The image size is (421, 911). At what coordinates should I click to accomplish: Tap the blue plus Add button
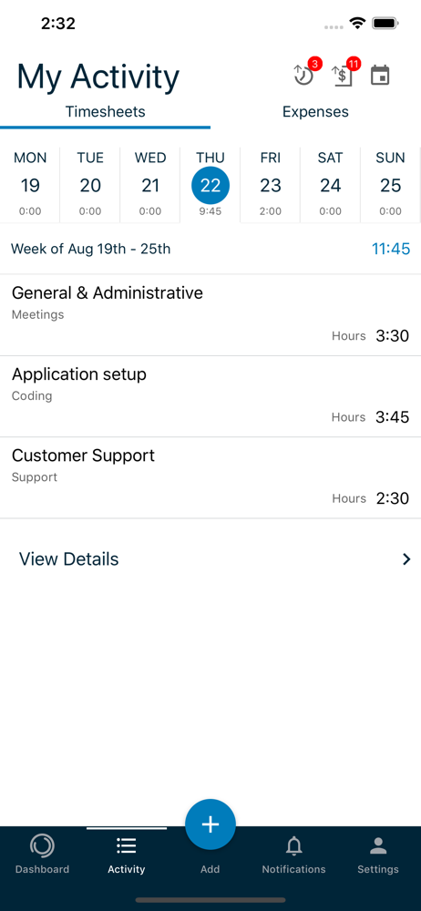click(210, 824)
